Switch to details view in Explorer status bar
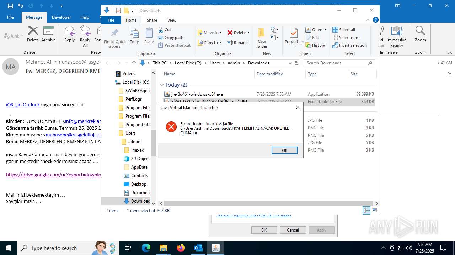455x255 pixels. point(366,210)
